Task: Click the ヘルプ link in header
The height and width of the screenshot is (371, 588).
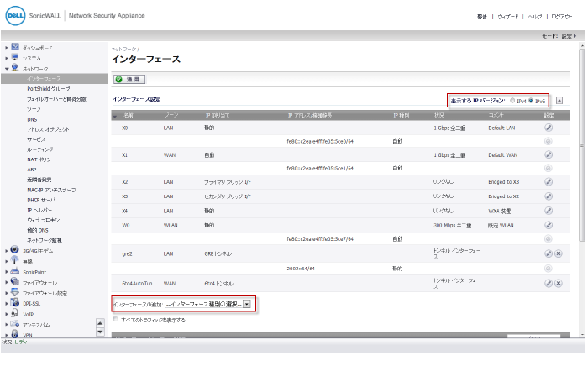Action: (x=535, y=17)
